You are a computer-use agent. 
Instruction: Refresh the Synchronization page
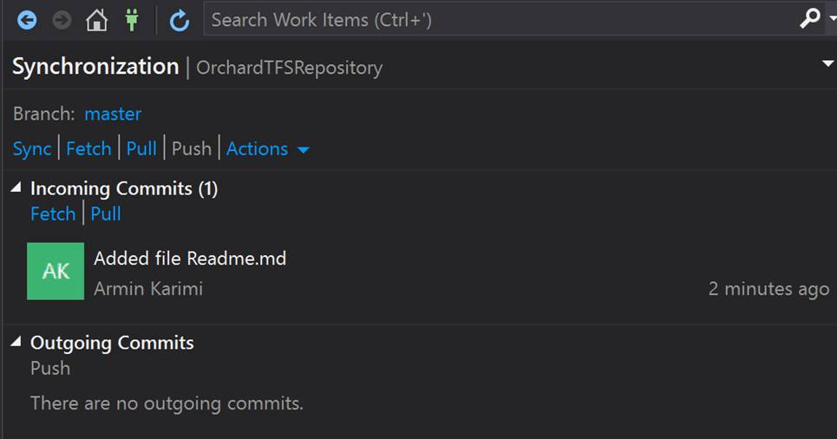[x=180, y=20]
